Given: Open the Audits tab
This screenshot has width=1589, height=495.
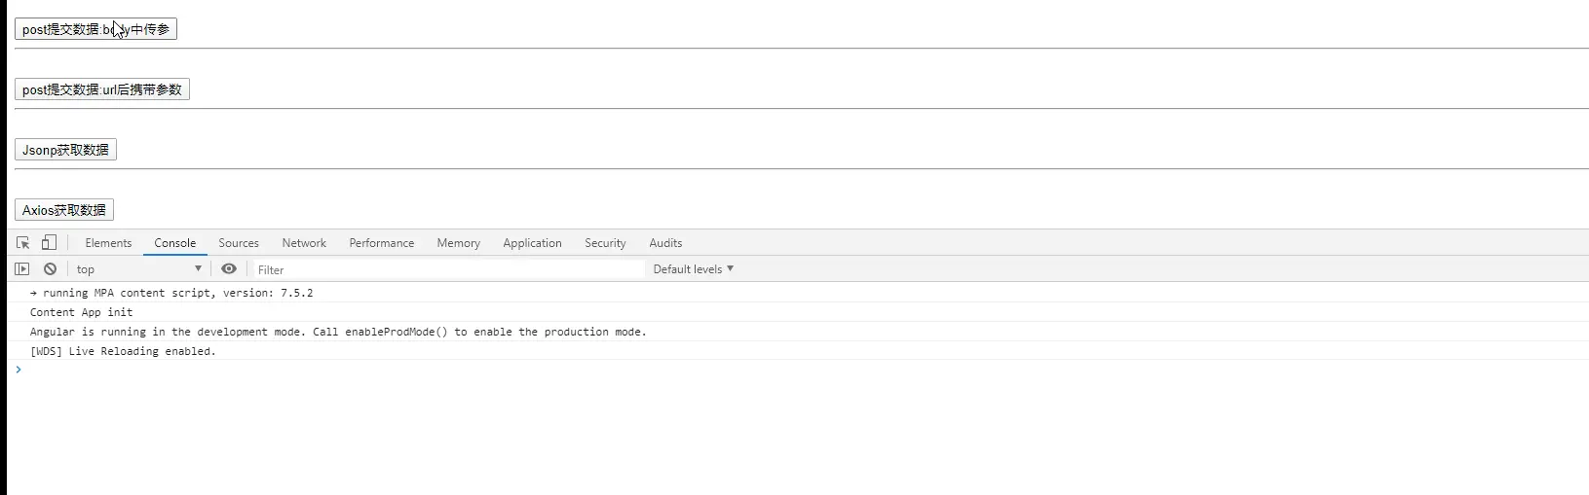Looking at the screenshot, I should [x=665, y=243].
